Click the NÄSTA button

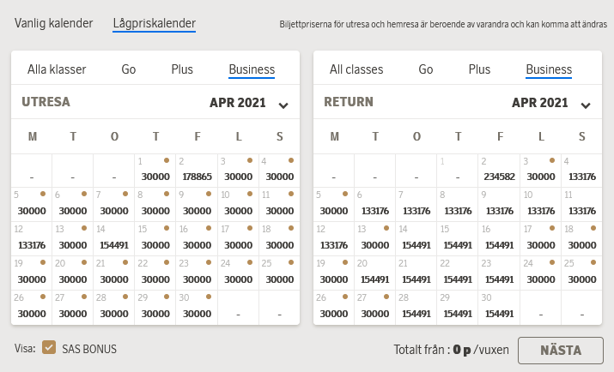coord(560,350)
